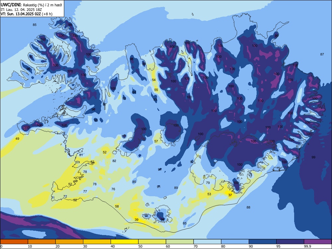Click the pale blue 70–80 legend swatch
Viewport: 332px width, 249px height.
[207, 242]
